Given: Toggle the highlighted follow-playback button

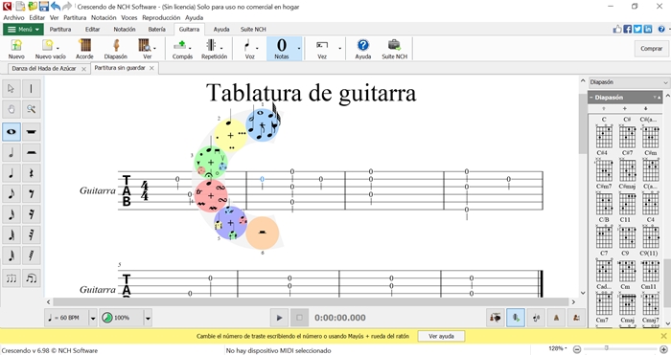Looking at the screenshot, I should [x=516, y=318].
